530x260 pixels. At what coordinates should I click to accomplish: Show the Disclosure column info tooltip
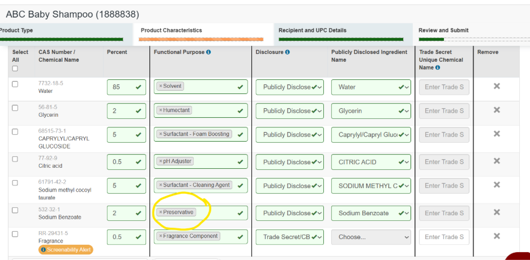point(287,52)
